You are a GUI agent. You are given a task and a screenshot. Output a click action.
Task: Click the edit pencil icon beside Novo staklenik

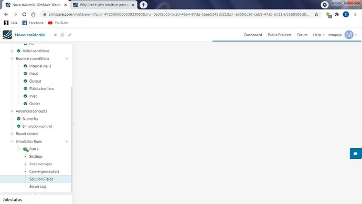[x=70, y=35]
